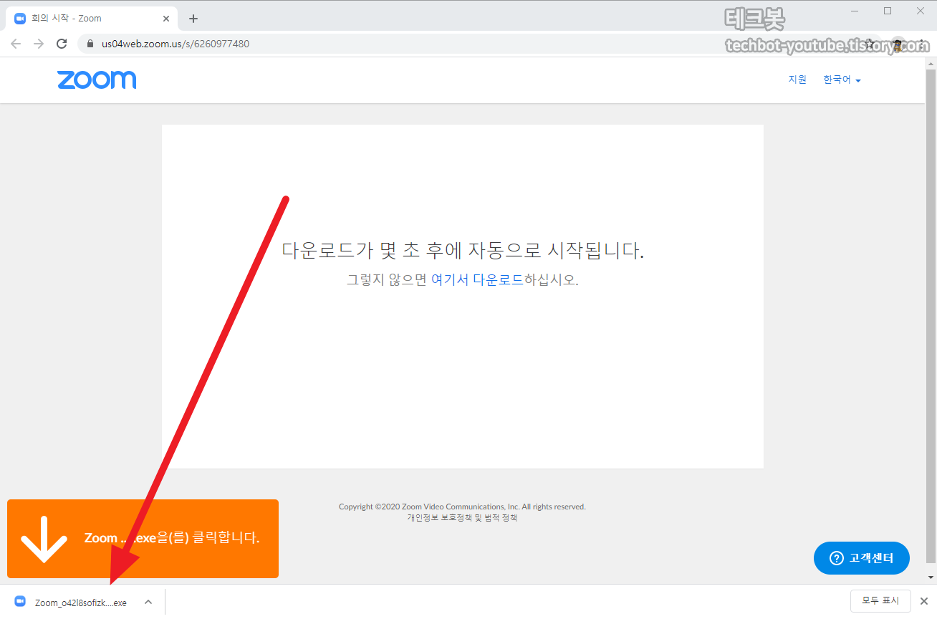Click the page vertical scrollbar
This screenshot has height=619, width=937.
tap(931, 315)
